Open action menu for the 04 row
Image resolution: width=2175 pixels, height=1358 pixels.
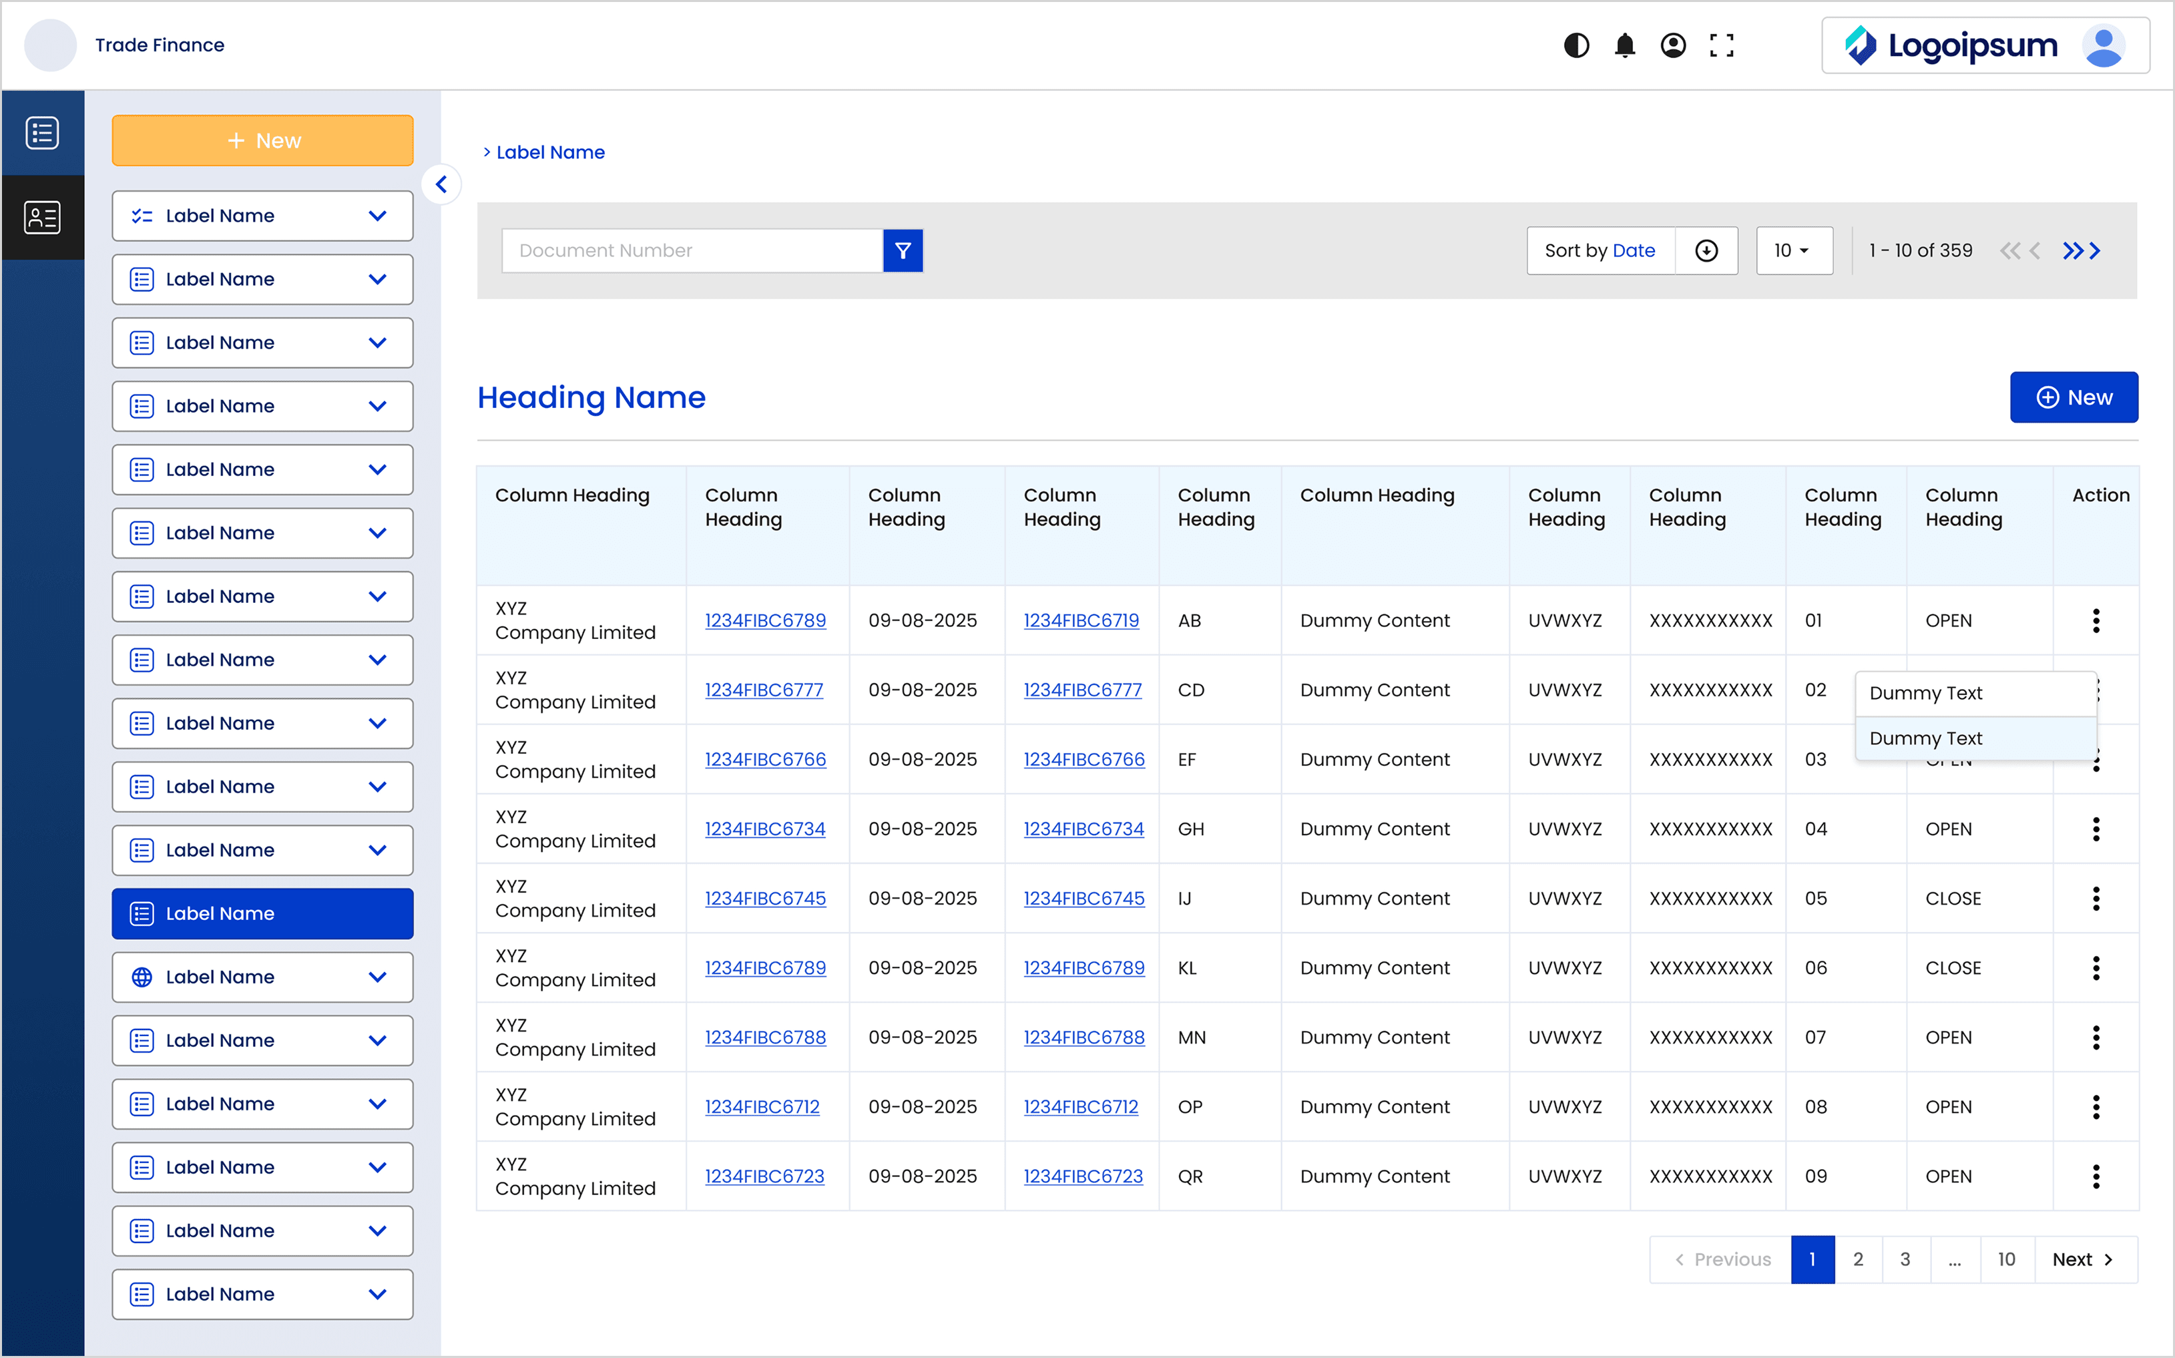[x=2096, y=829]
